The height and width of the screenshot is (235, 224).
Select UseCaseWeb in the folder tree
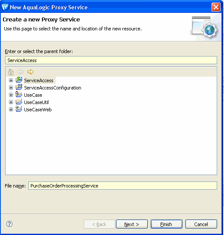pyautogui.click(x=38, y=110)
